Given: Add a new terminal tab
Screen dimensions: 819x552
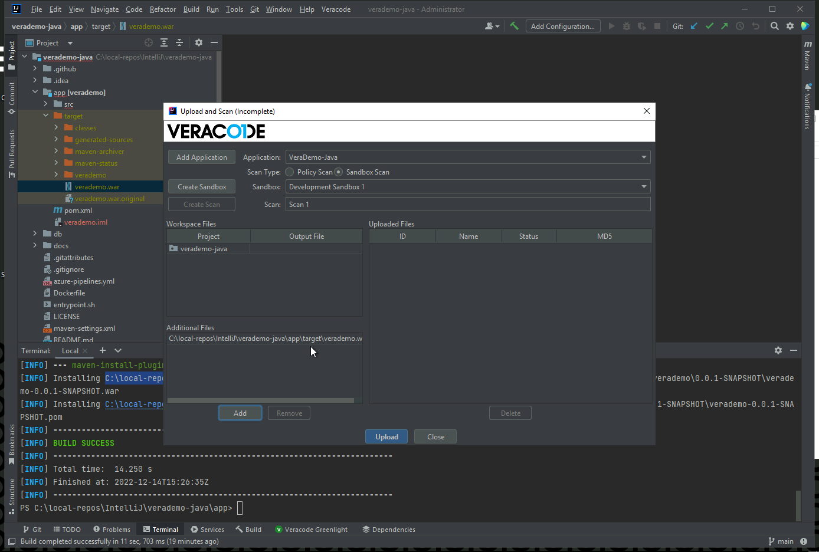Looking at the screenshot, I should pos(102,350).
